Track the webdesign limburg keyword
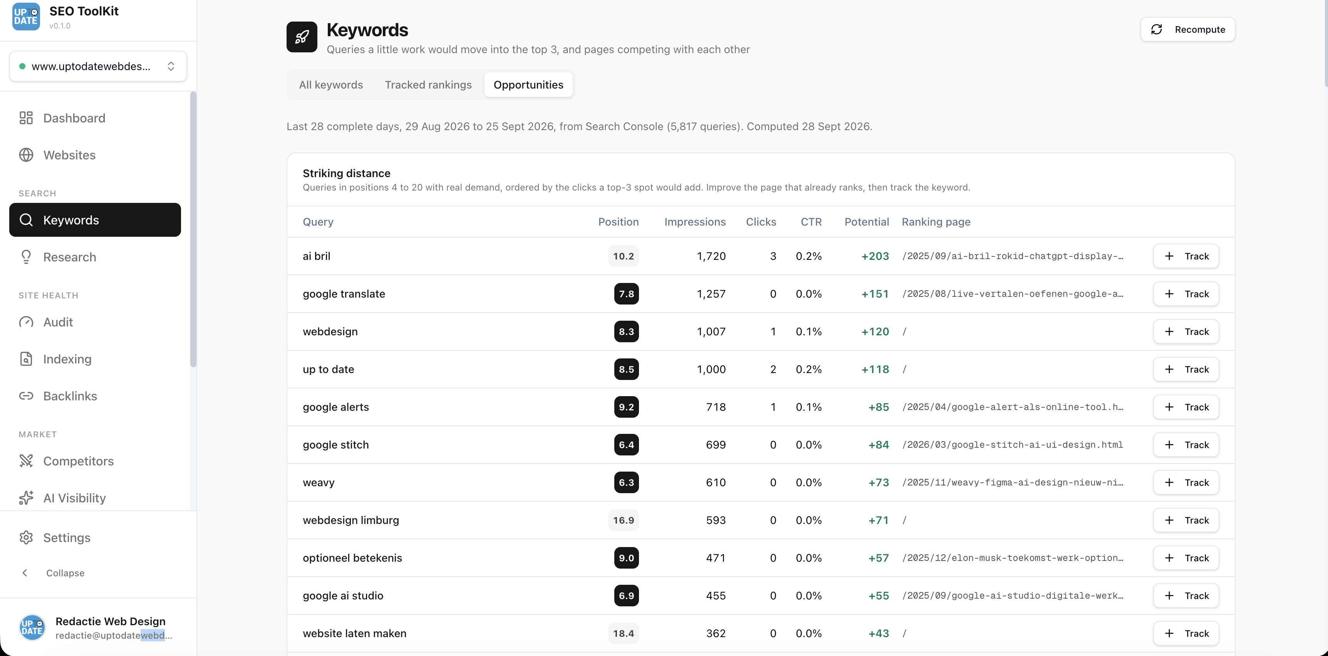1328x656 pixels. [1186, 520]
